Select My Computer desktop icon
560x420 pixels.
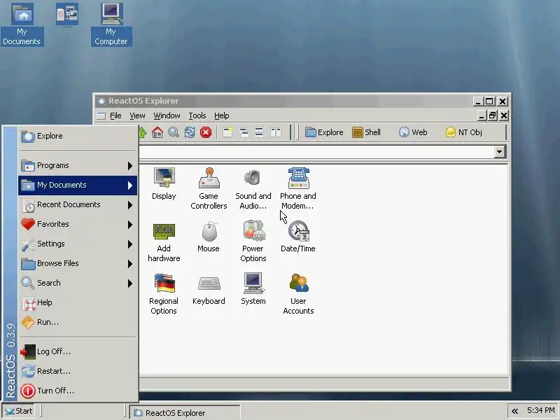111,24
